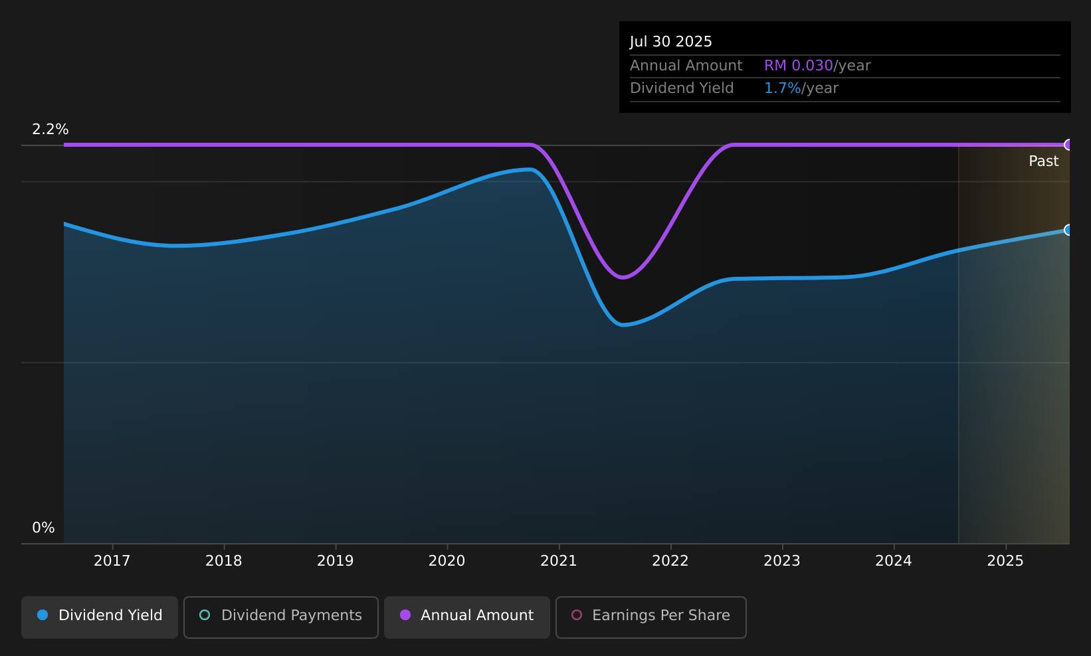Click the 'RM 0.030/year' tooltip value

point(817,66)
